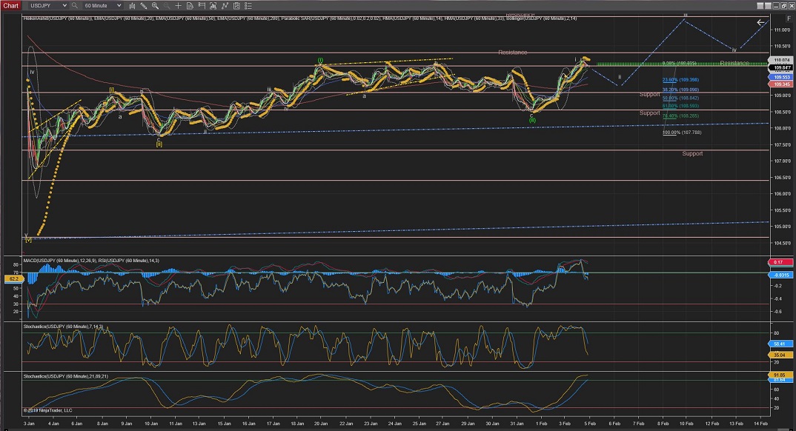Open the drawing tools pencil menu
Screen dimensions: 796x431
(143, 6)
